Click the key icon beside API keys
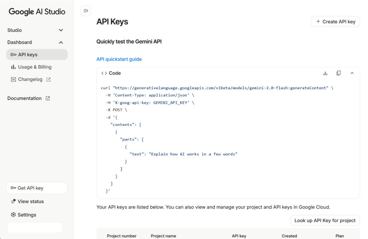368x239 pixels. (x=13, y=55)
